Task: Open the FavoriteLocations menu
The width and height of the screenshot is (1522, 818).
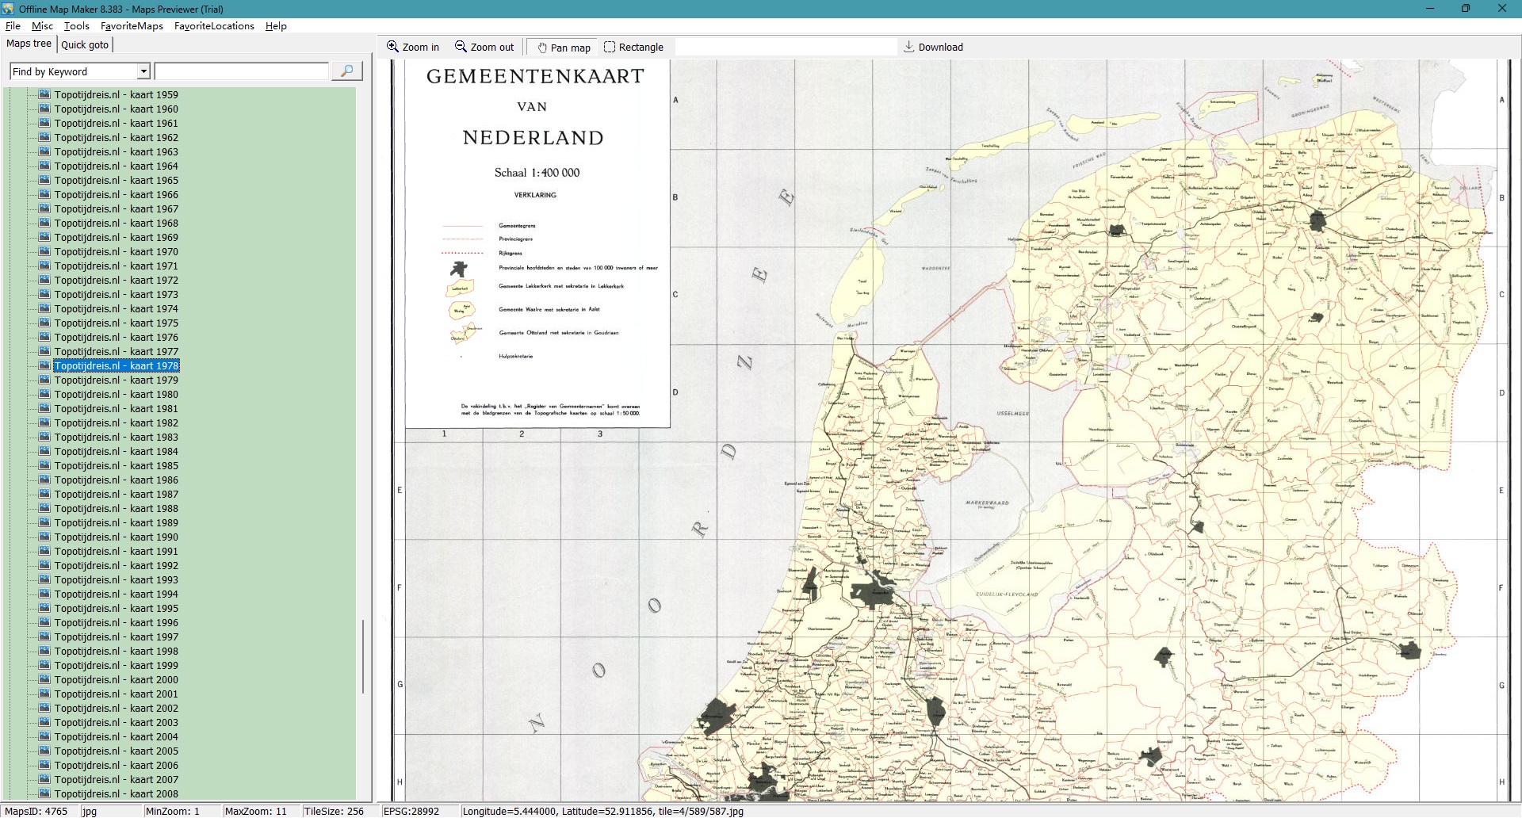Action: [x=214, y=25]
